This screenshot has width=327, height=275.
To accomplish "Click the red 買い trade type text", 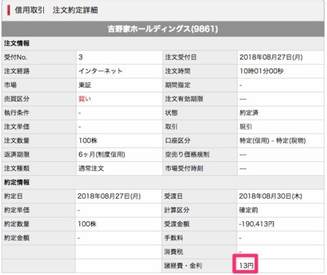I will pyautogui.click(x=85, y=99).
